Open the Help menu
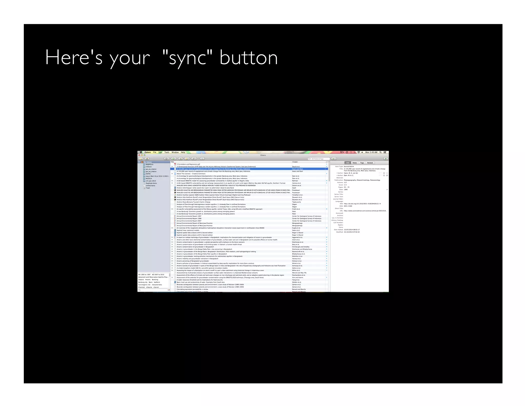 click(x=183, y=152)
